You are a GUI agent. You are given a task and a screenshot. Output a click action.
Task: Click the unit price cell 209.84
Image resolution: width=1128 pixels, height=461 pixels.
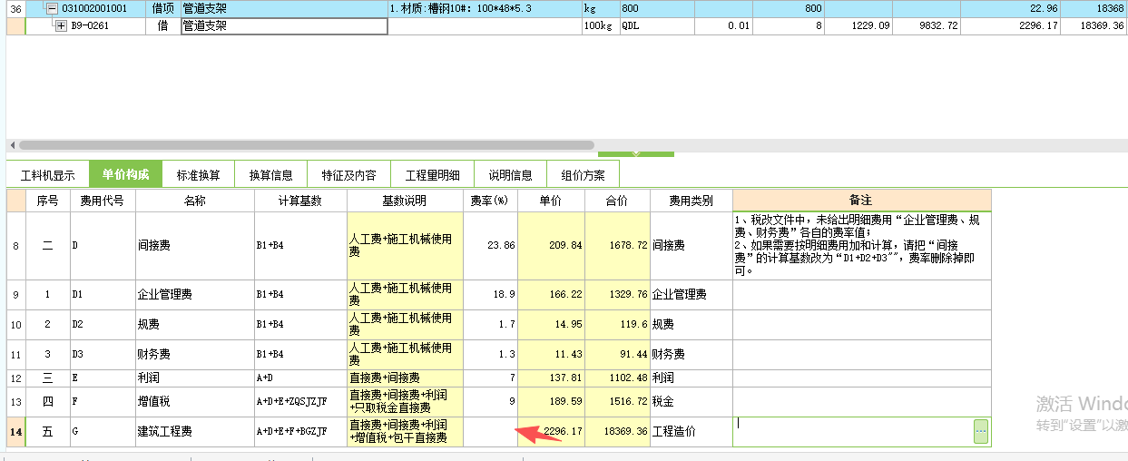(x=551, y=246)
